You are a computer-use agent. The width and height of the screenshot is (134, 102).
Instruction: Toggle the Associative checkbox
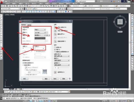tap(55, 49)
